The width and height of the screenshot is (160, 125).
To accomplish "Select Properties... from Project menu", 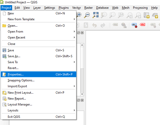I will coord(16,74).
